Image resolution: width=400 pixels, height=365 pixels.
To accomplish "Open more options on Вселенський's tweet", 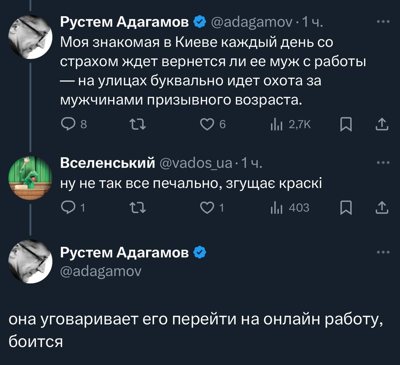I will tap(383, 162).
